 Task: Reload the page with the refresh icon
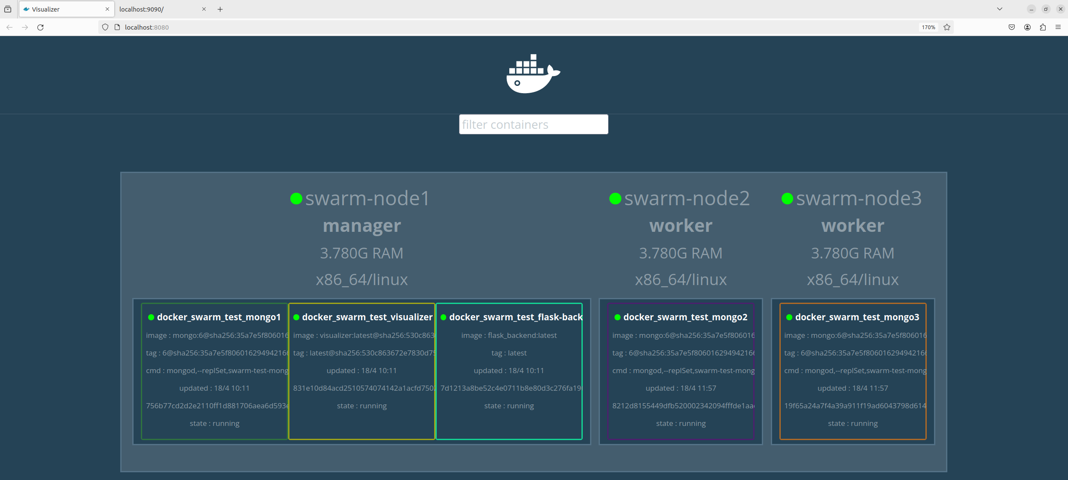(x=40, y=27)
